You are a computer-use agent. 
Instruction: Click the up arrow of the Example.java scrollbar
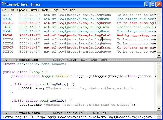tap(159, 64)
